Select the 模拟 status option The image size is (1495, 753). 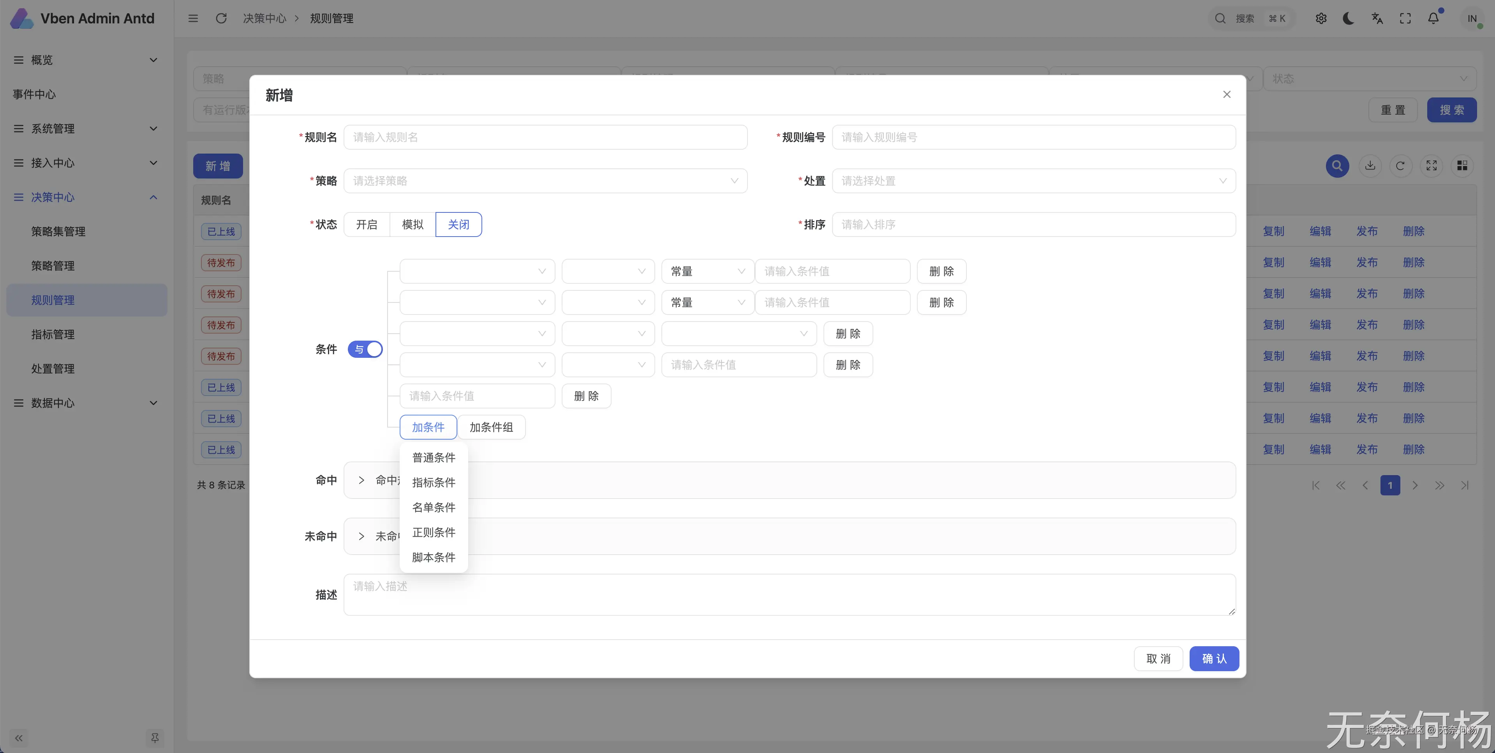coord(413,224)
